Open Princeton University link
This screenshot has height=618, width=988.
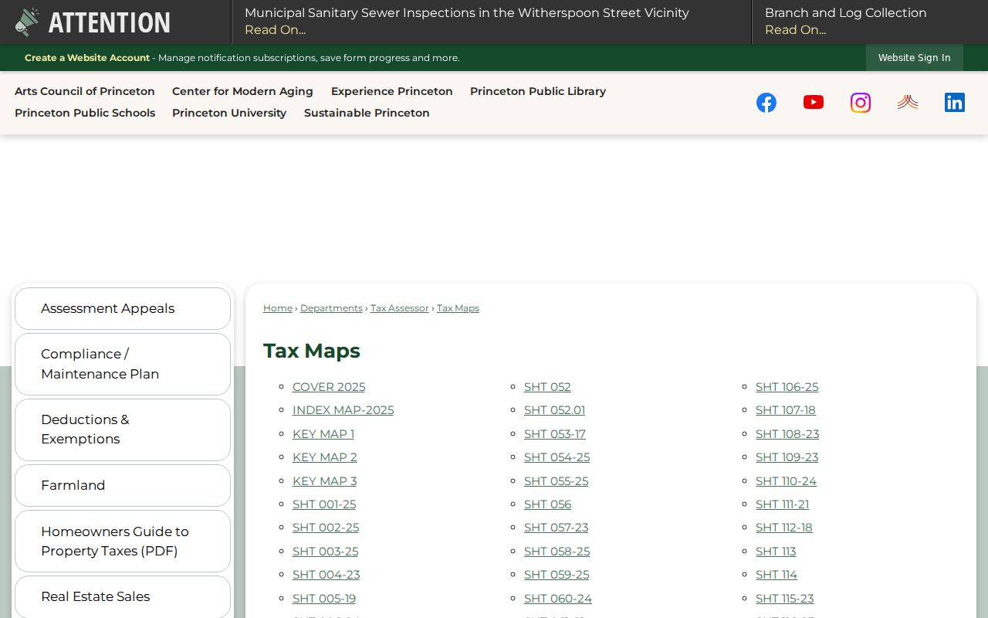pos(229,113)
